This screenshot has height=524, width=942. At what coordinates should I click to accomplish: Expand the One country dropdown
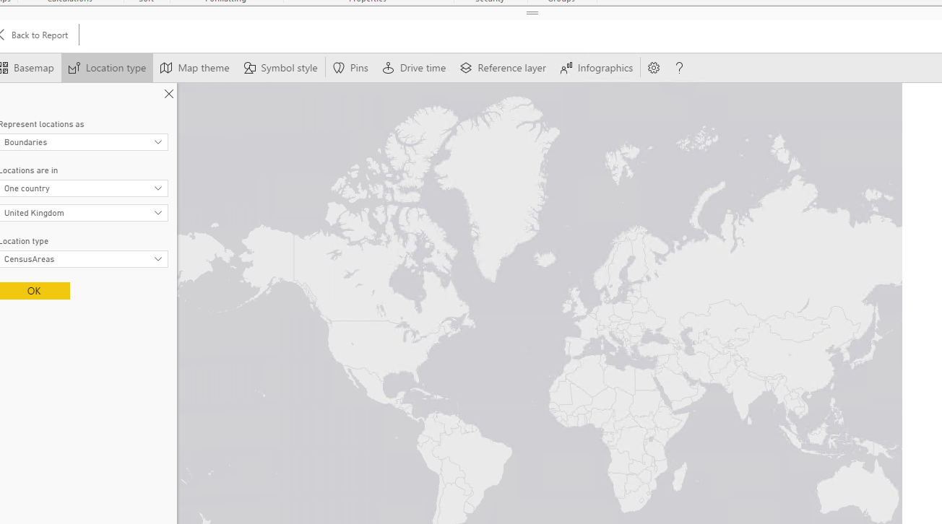83,188
